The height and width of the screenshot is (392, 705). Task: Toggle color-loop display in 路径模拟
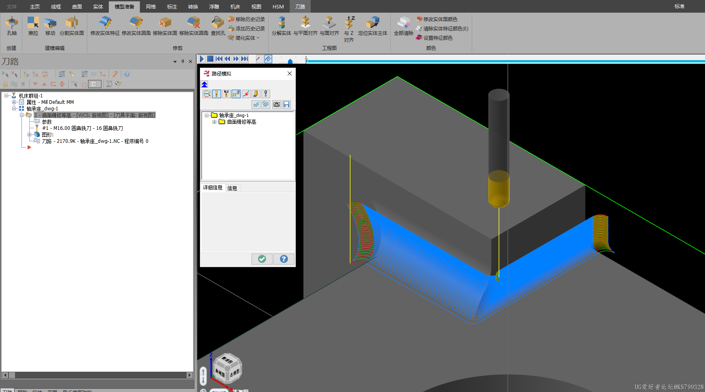pos(207,94)
